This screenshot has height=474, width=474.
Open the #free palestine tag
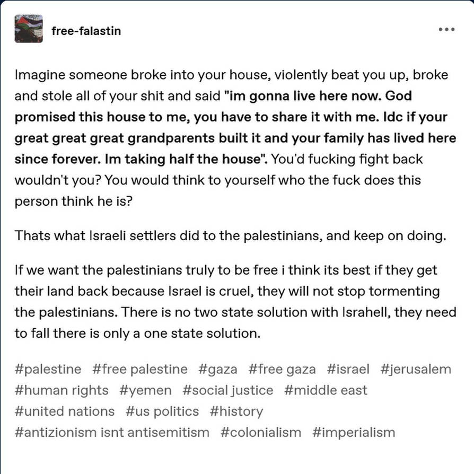click(x=140, y=369)
